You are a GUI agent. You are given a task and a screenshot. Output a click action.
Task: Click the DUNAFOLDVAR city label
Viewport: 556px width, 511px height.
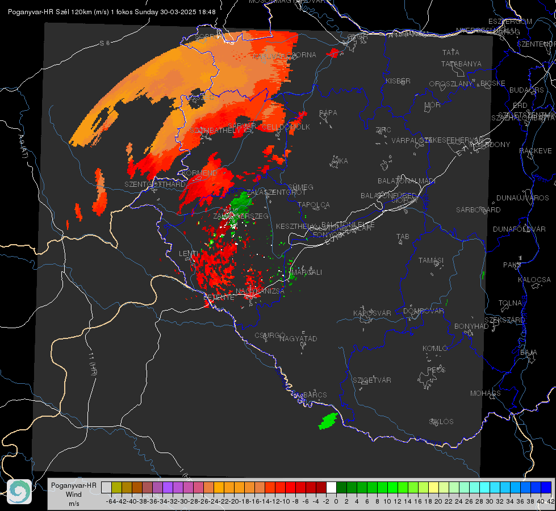pyautogui.click(x=519, y=229)
